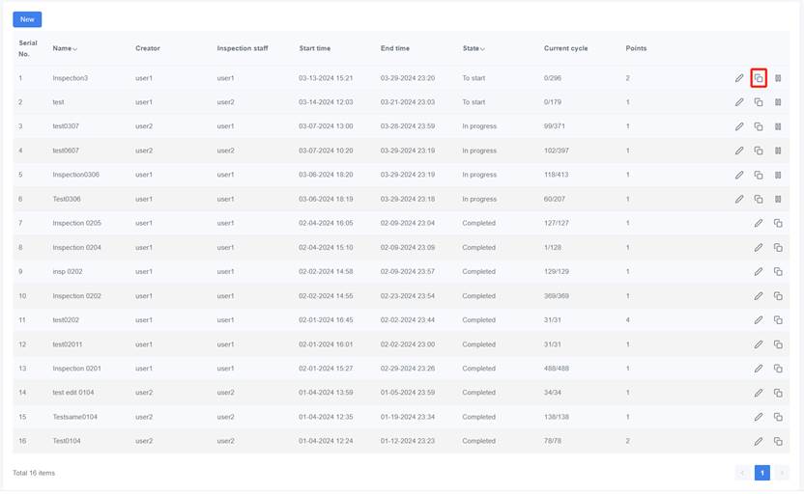This screenshot has height=494, width=804.
Task: Copy the Inspection3 inspection task
Action: click(x=759, y=78)
